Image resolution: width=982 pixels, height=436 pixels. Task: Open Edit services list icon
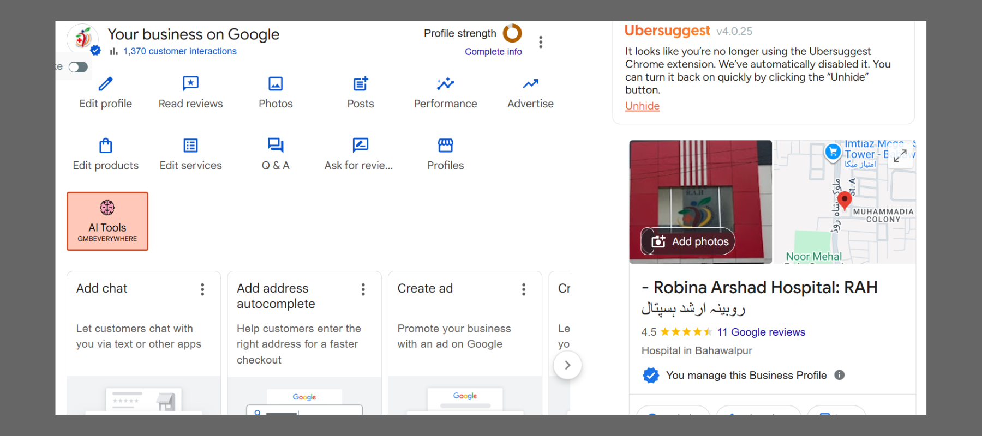tap(190, 146)
